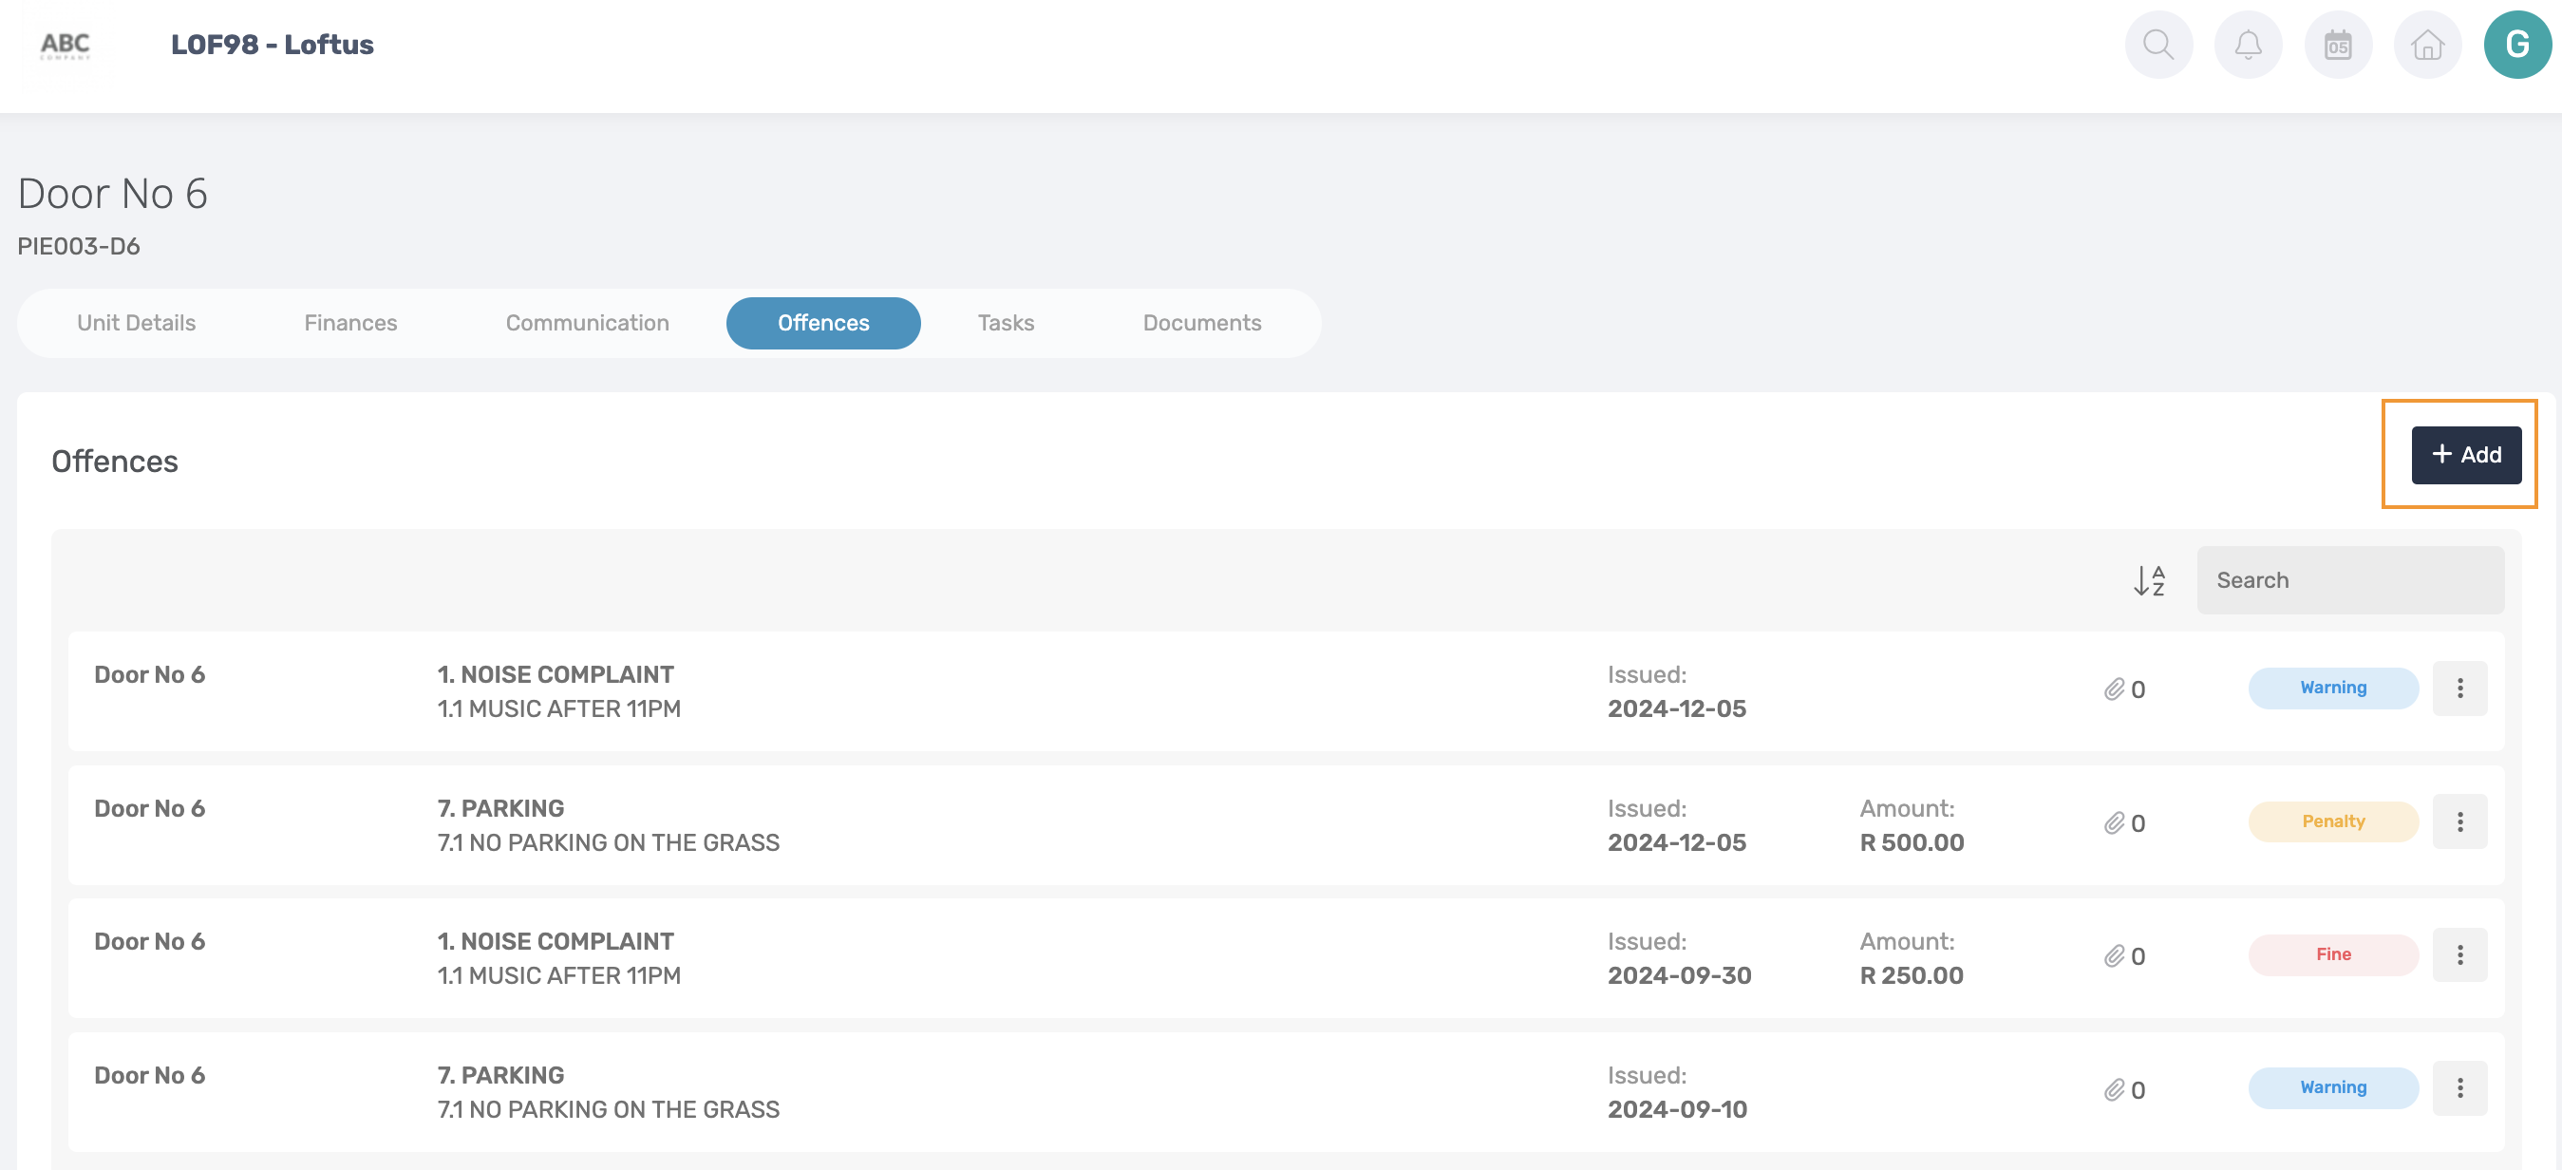
Task: Select the Unit Details tab
Action: tap(136, 323)
